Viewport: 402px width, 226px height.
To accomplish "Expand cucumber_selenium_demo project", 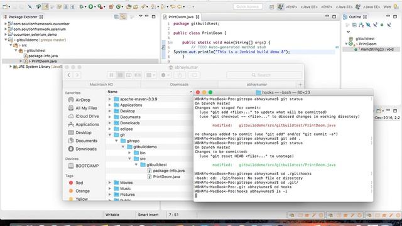I will [6, 35].
